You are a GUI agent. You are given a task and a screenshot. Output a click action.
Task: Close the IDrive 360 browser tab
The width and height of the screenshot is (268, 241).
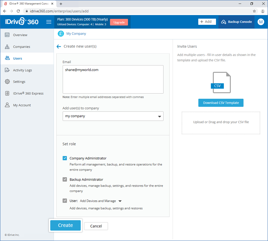52,4
